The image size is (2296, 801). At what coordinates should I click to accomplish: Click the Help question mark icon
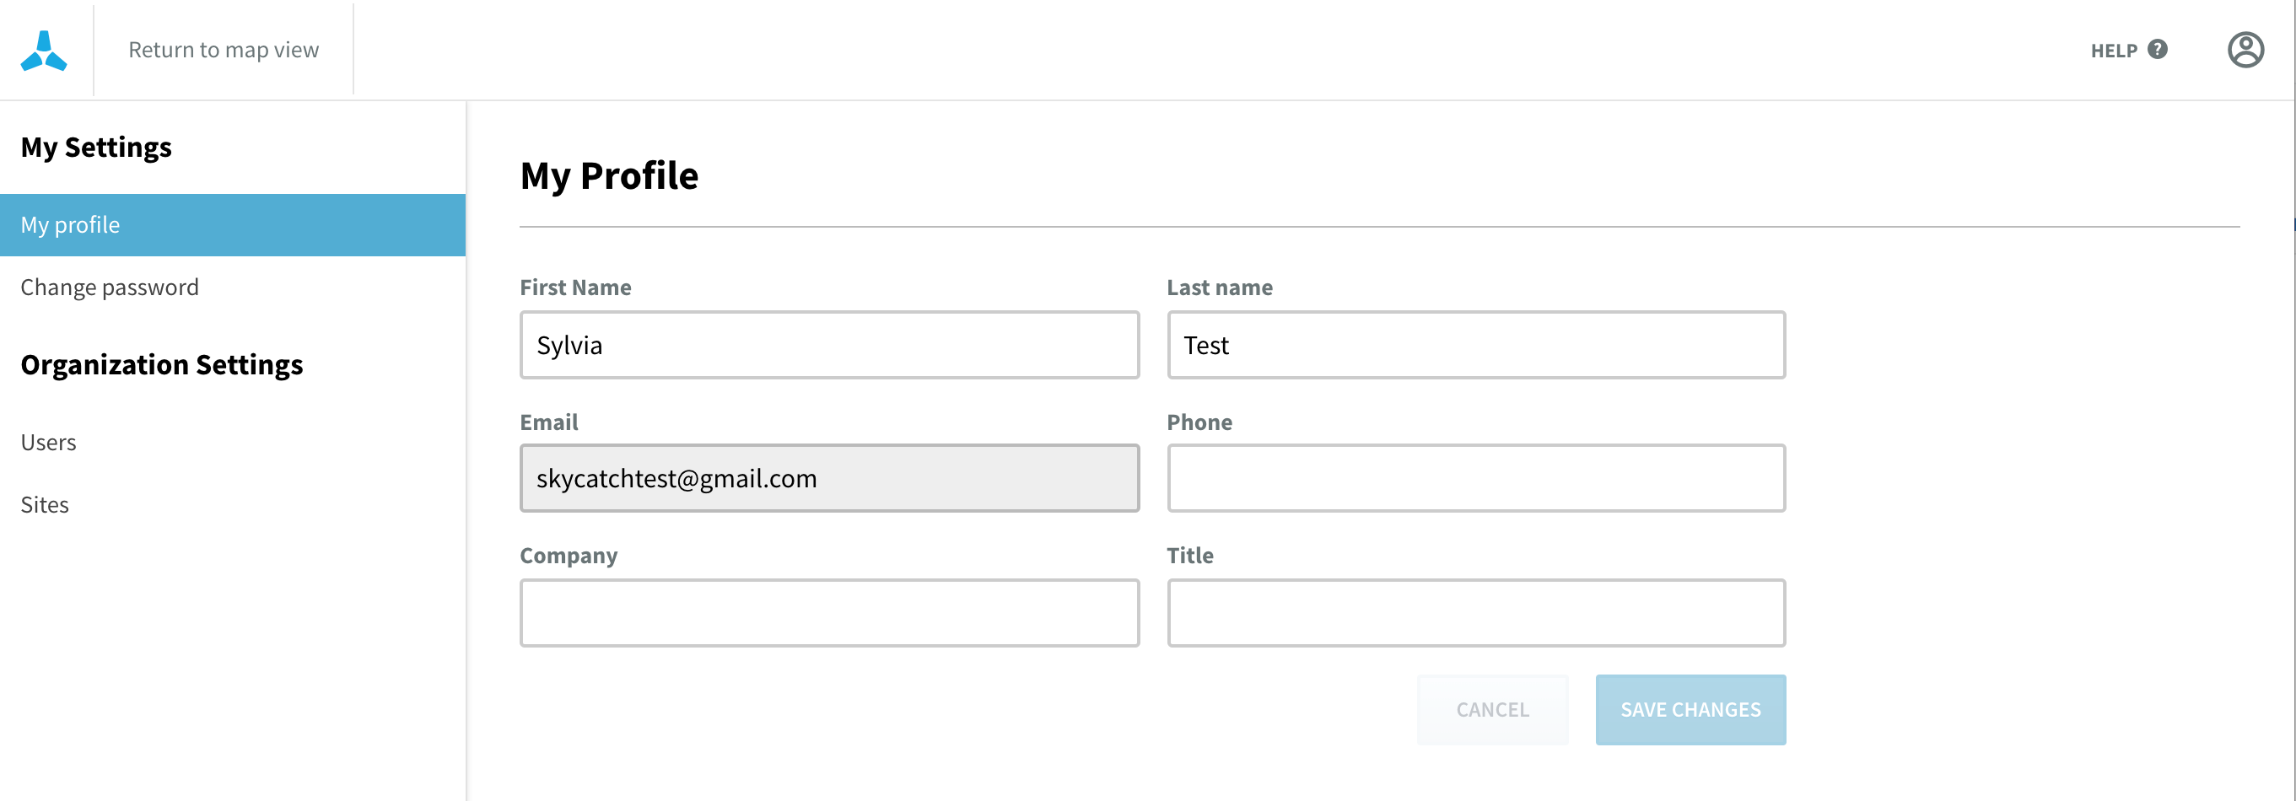pyautogui.click(x=2157, y=50)
